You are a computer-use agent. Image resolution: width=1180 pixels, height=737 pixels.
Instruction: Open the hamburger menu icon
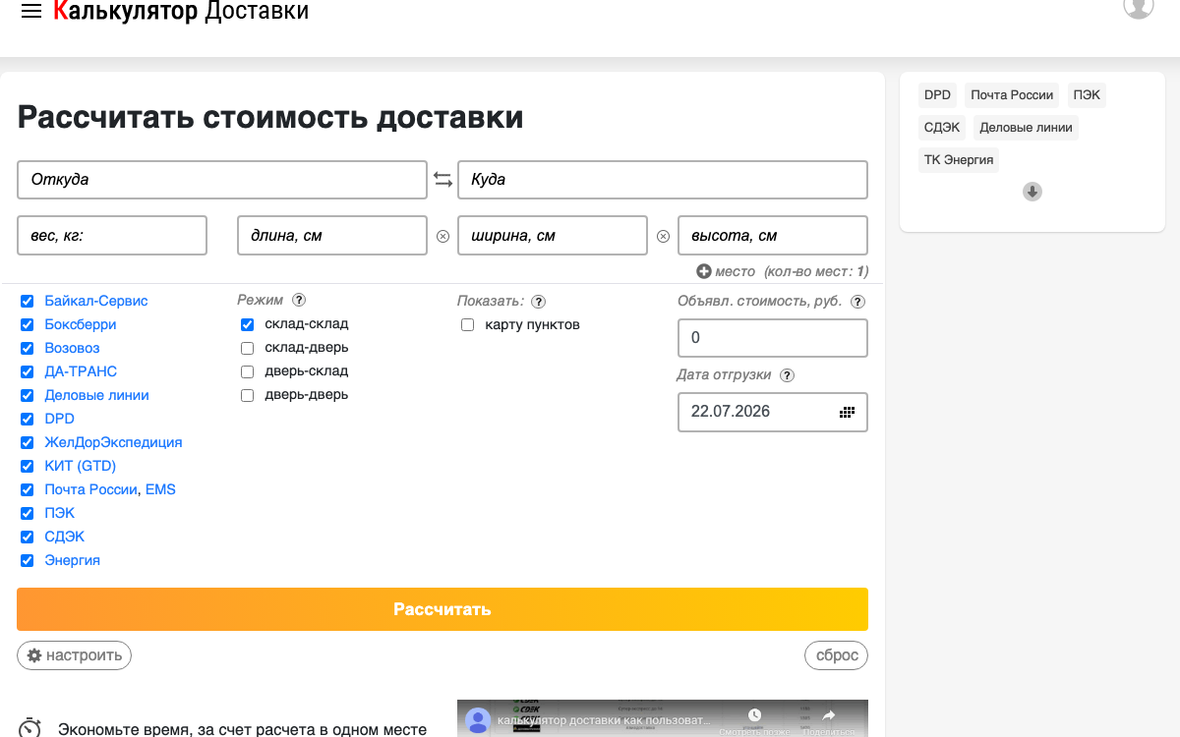31,11
